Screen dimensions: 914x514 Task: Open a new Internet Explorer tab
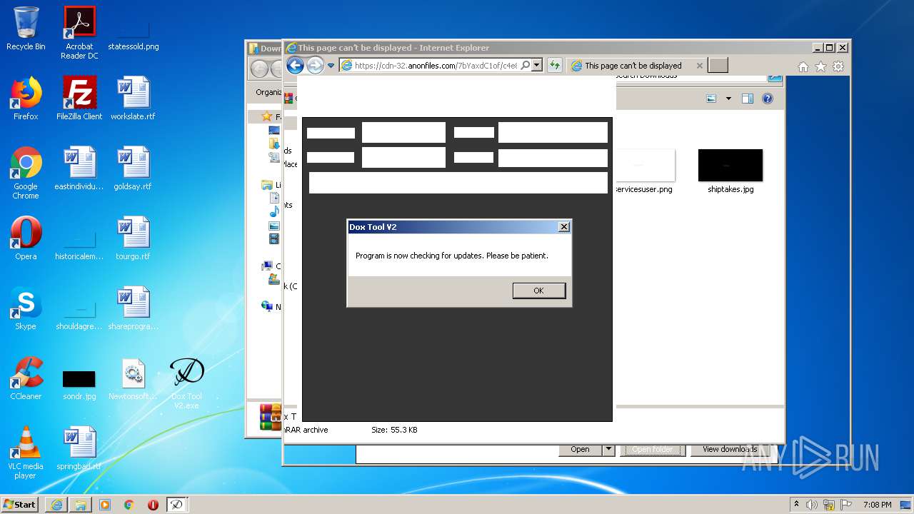[718, 66]
